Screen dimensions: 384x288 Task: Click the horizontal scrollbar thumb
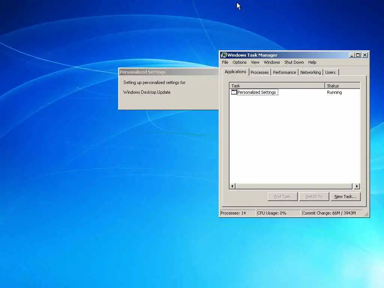point(294,186)
